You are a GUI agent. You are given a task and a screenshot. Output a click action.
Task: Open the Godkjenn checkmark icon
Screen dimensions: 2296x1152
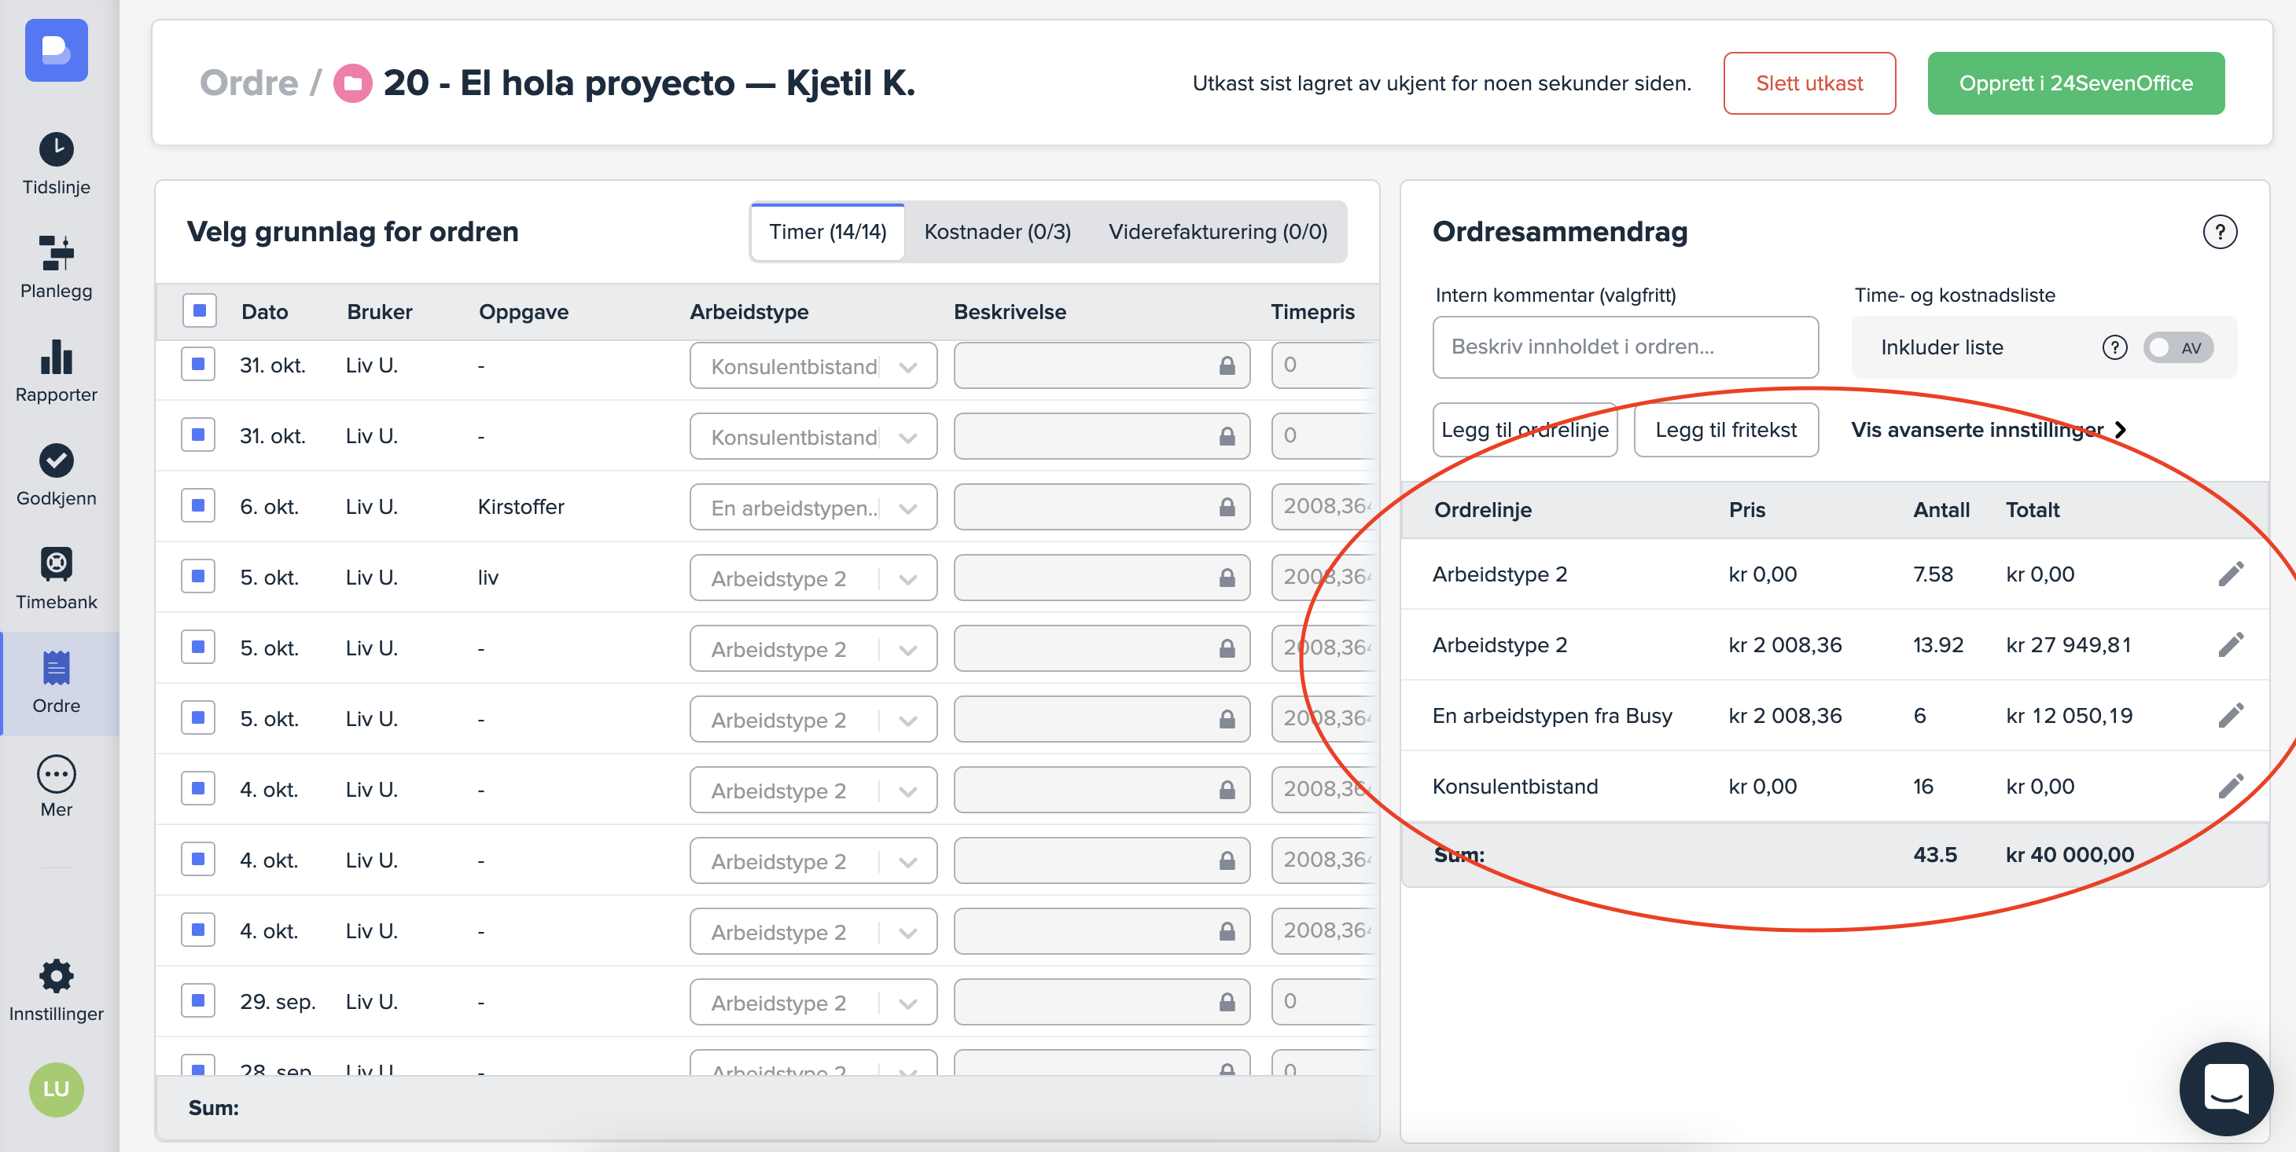pos(56,460)
